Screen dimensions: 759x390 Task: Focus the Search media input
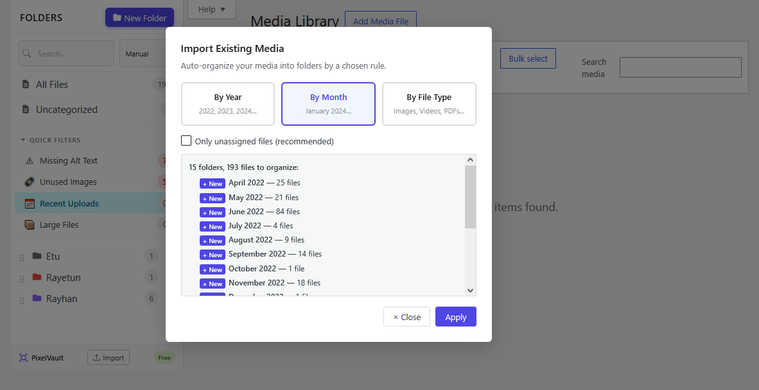pyautogui.click(x=680, y=67)
